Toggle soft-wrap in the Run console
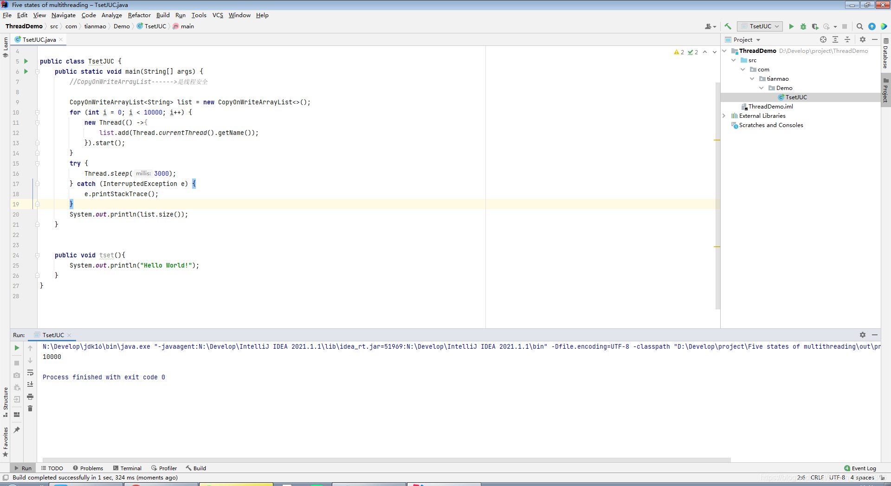The height and width of the screenshot is (486, 891). pos(30,373)
